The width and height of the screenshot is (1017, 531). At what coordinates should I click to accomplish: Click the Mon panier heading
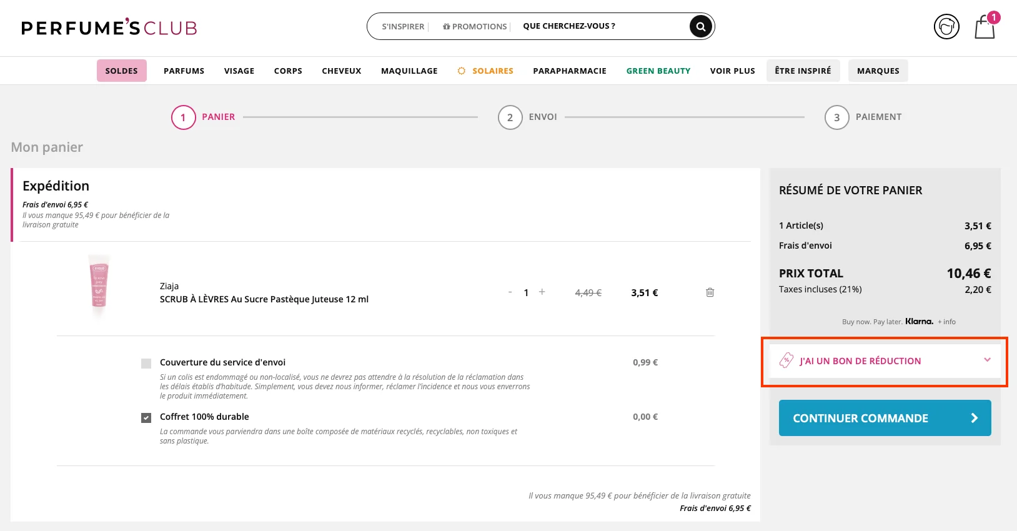(47, 147)
